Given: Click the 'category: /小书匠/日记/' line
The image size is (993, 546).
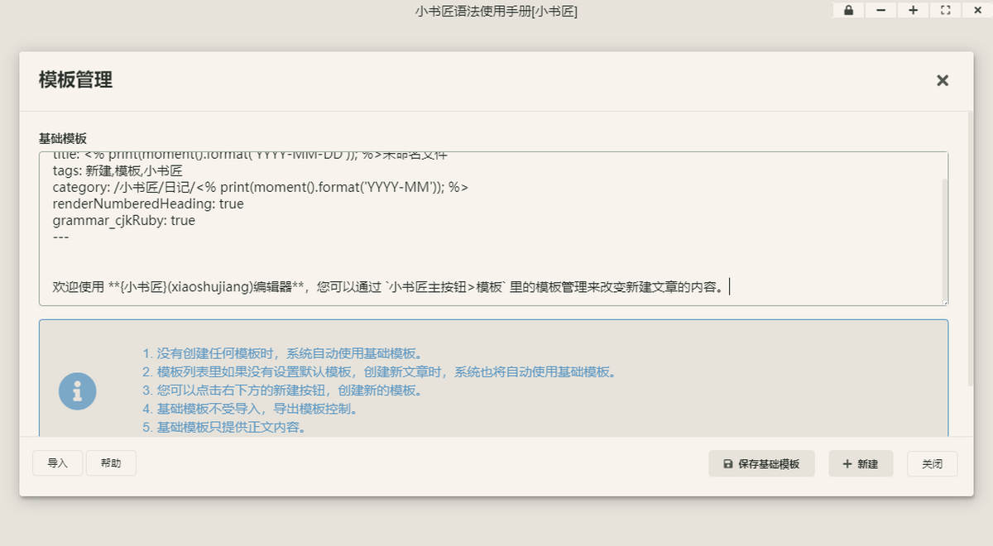Looking at the screenshot, I should tap(260, 188).
